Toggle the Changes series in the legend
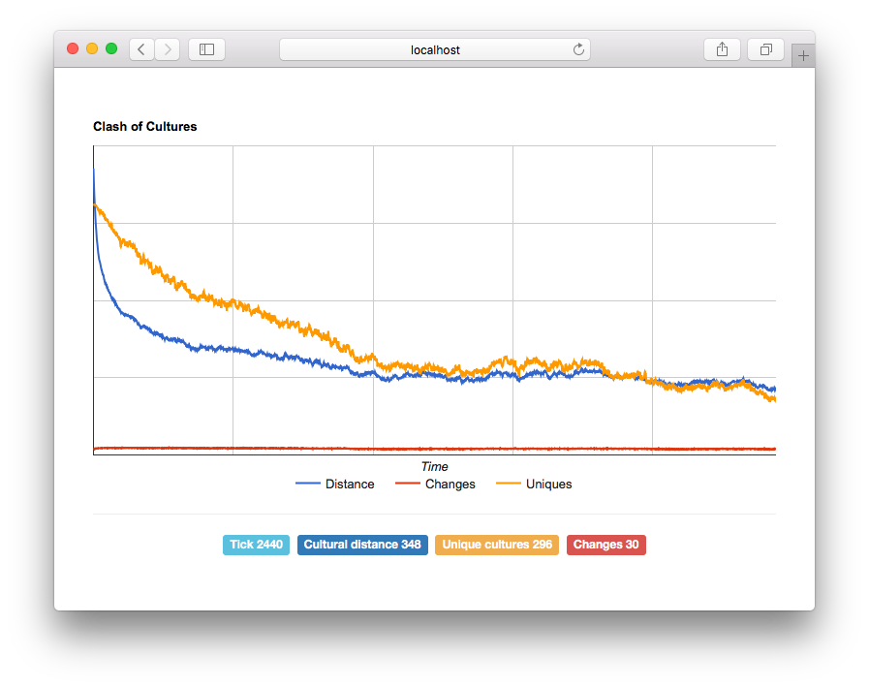The image size is (869, 688). point(449,484)
